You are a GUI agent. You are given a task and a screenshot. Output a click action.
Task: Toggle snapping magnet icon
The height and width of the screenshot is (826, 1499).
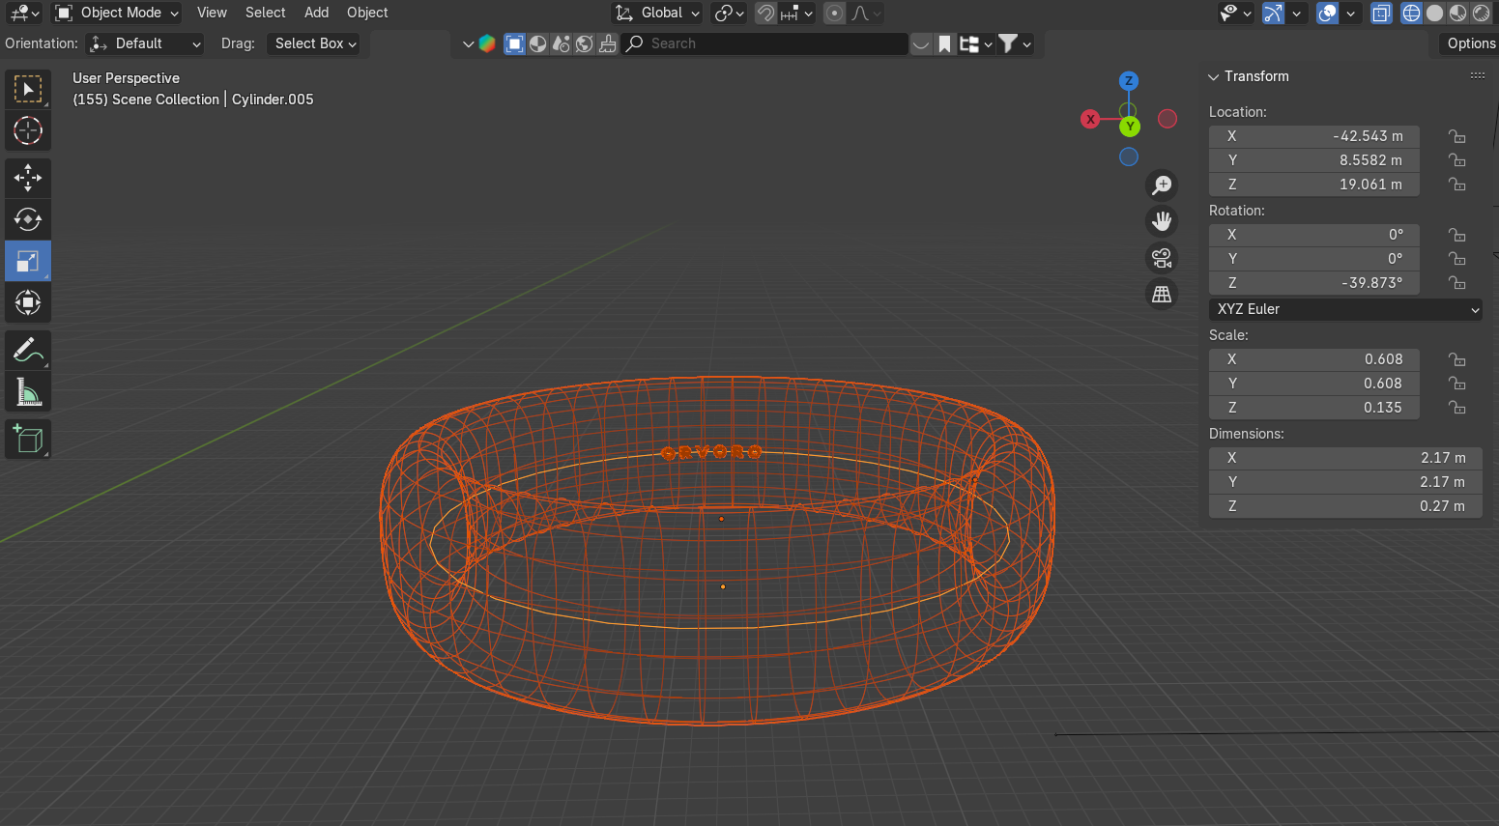tap(765, 13)
